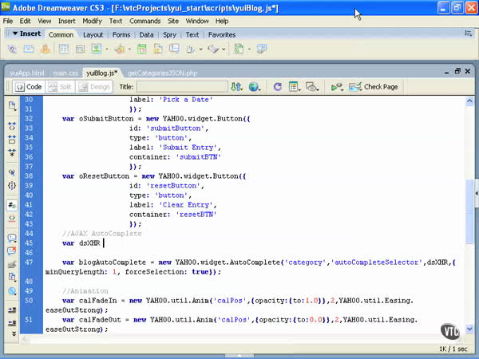Click the Apply Comment icon

click(x=12, y=237)
